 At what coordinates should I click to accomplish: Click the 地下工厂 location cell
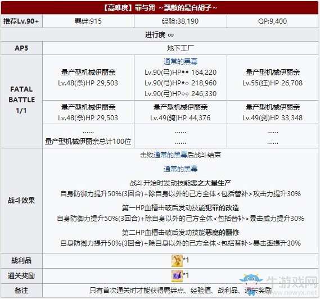point(181,48)
